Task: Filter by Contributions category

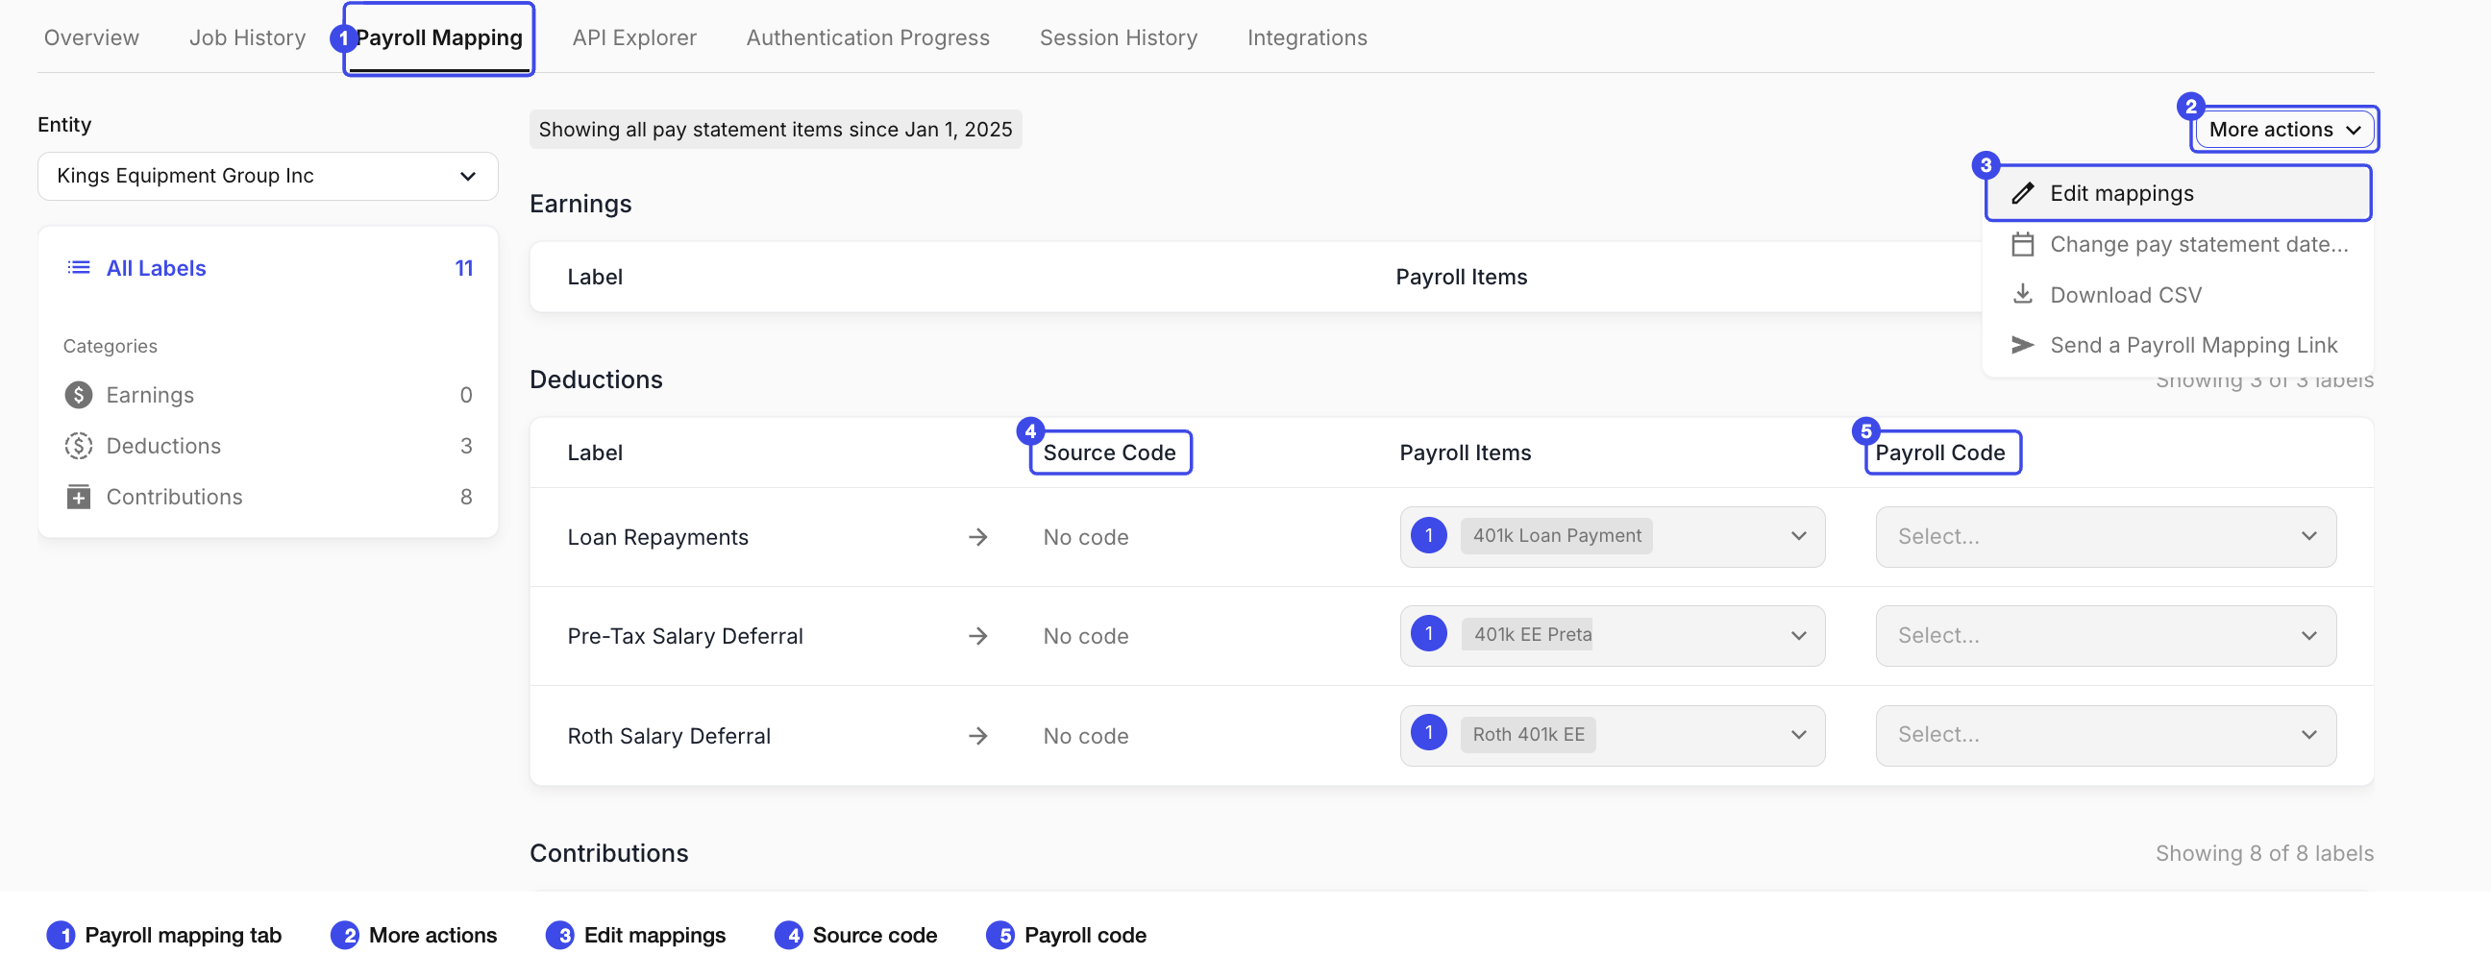Action: pyautogui.click(x=268, y=497)
